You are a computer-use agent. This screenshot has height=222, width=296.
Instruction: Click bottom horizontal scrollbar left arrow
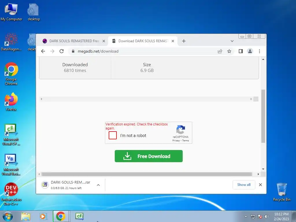pyautogui.click(x=39, y=174)
